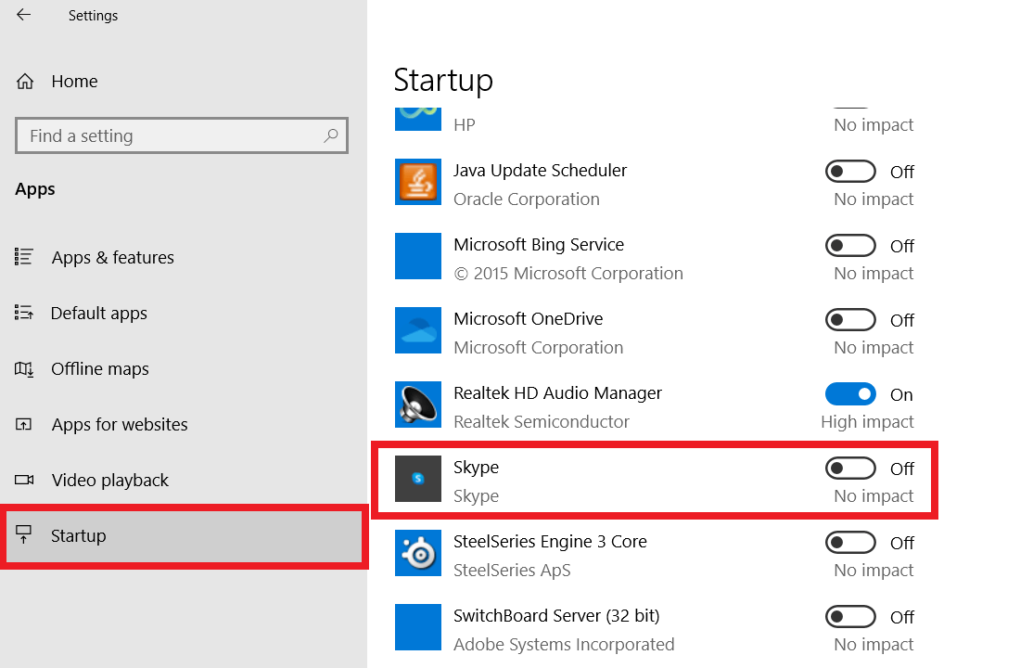Click the Microsoft OneDrive name

coord(529,319)
